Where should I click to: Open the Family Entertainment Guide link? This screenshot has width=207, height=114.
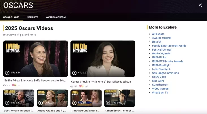[x=169, y=46]
